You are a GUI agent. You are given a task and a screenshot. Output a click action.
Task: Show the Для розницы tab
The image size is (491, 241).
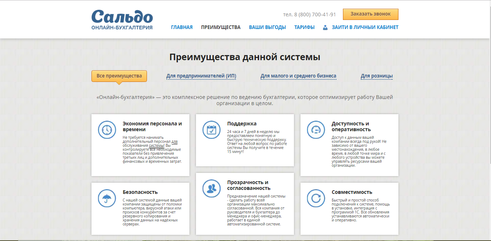pyautogui.click(x=376, y=76)
